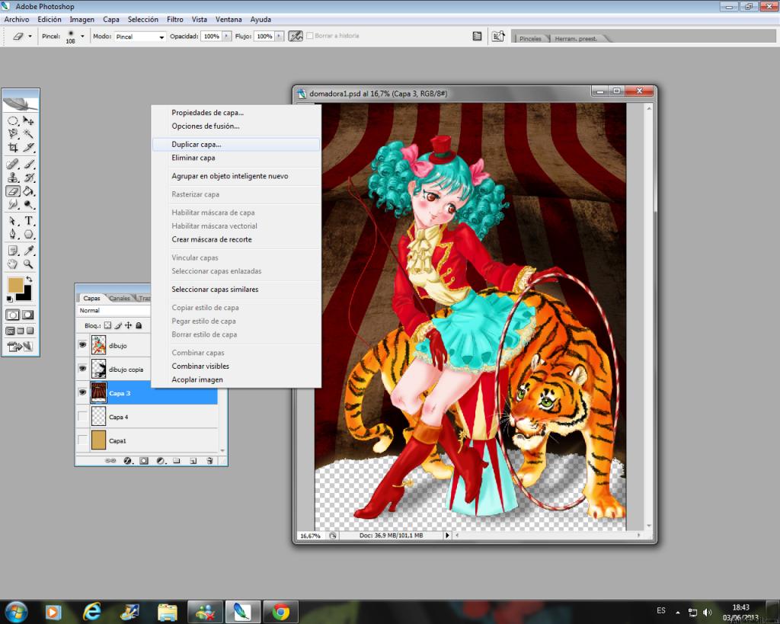Click the foreground color swatch

point(15,285)
